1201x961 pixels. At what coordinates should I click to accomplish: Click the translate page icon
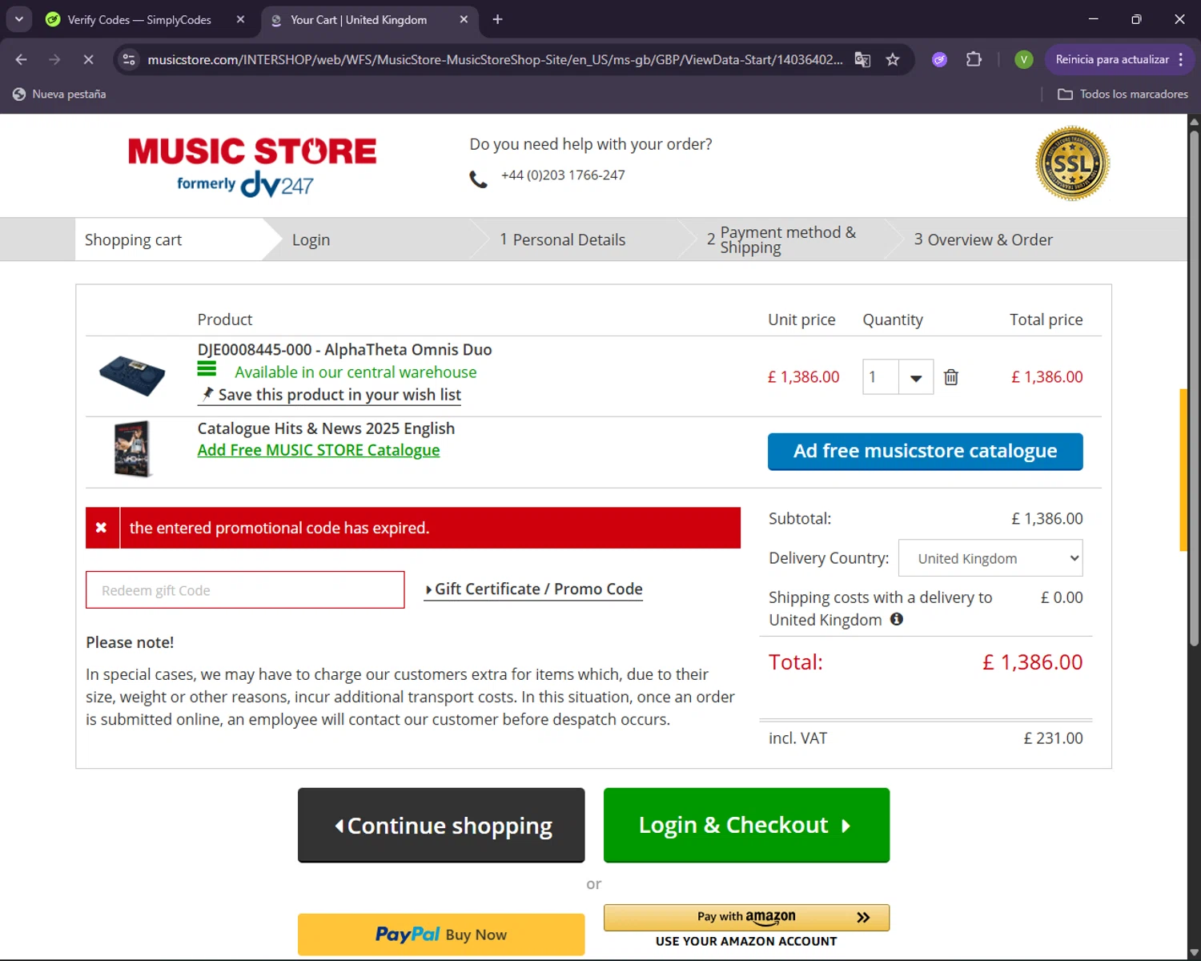(x=862, y=59)
